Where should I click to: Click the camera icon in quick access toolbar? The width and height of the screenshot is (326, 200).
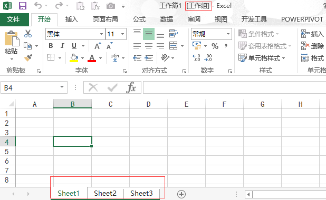coord(111,6)
